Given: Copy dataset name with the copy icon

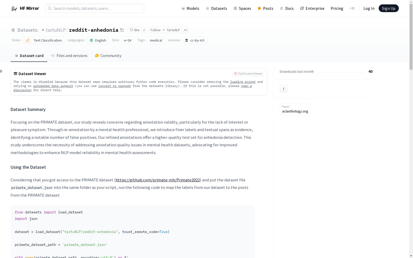Looking at the screenshot, I should [122, 30].
